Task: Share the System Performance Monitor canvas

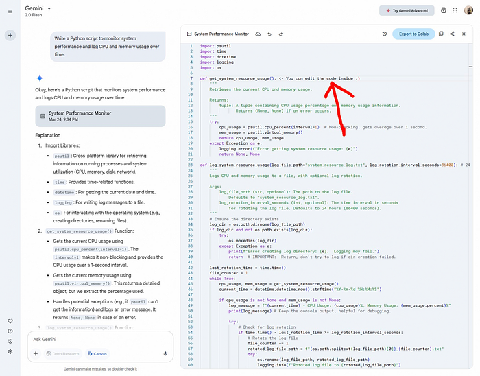Action: tap(452, 34)
